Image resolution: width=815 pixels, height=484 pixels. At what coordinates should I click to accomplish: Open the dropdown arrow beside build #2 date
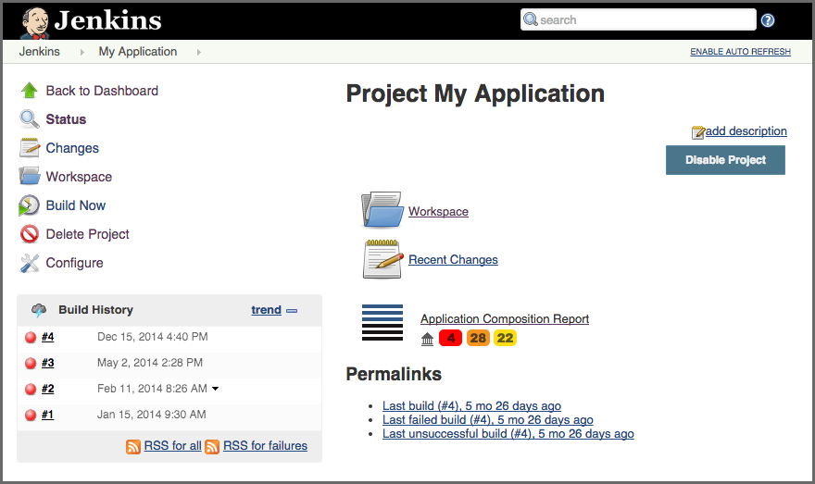pyautogui.click(x=215, y=389)
